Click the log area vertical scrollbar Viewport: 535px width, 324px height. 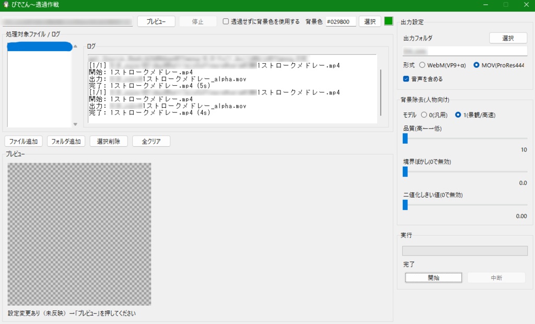pyautogui.click(x=380, y=92)
